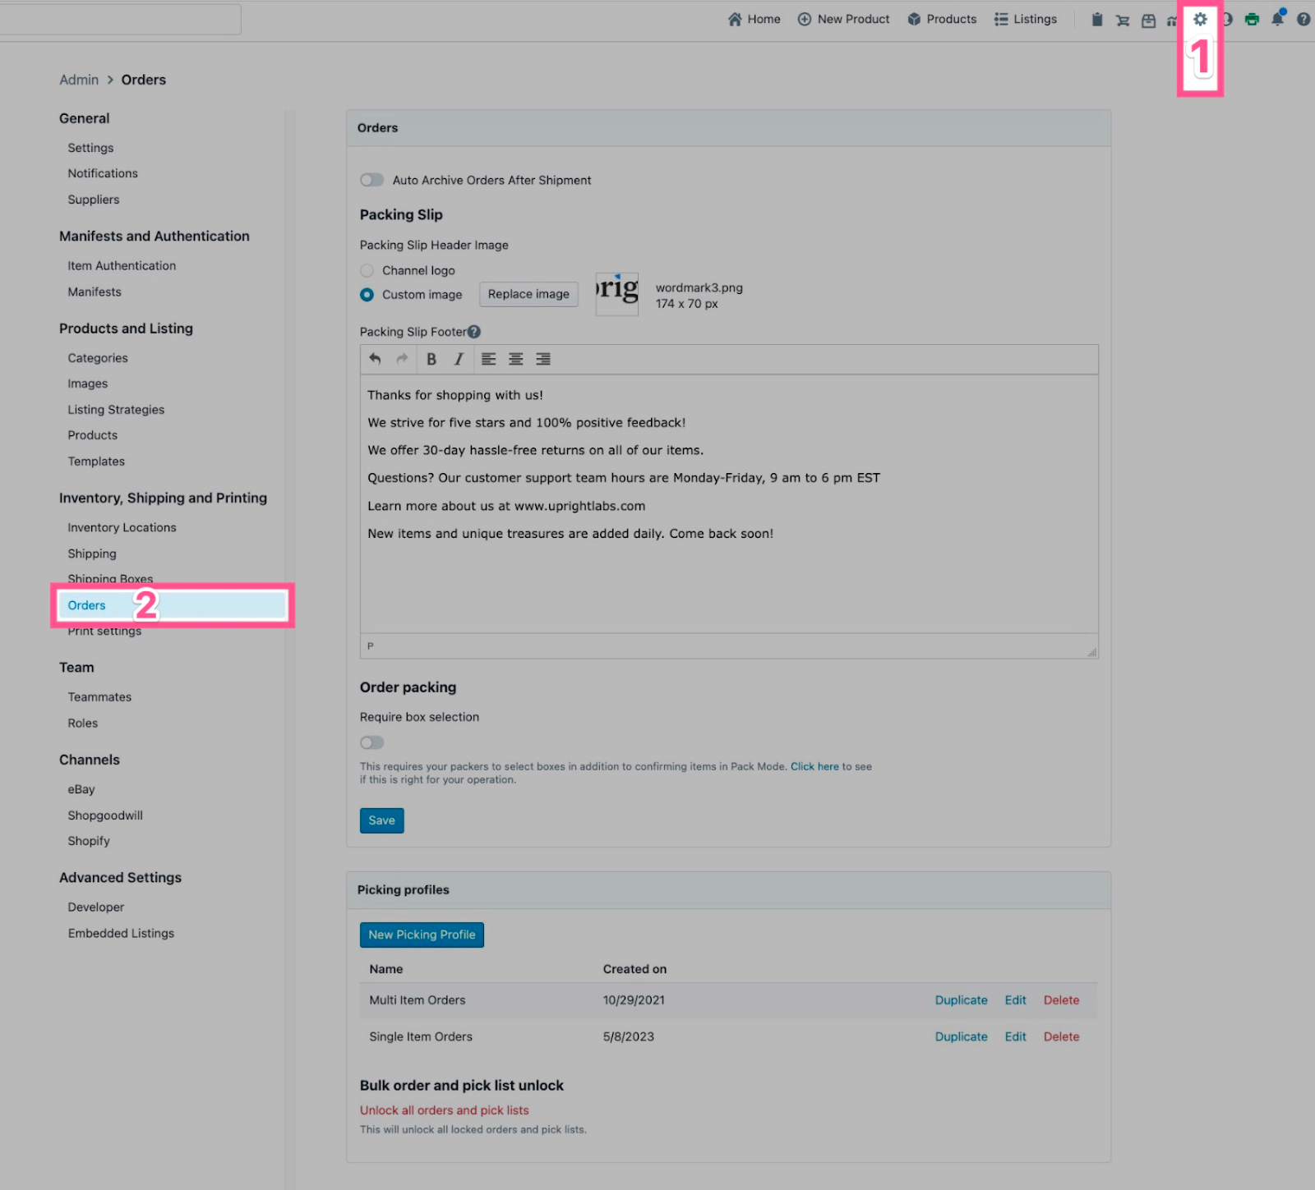Screen dimensions: 1315x1190
Task: Click the green printer icon
Action: [x=1252, y=19]
